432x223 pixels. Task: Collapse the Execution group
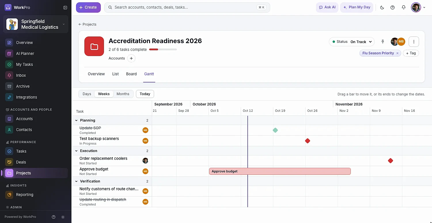[76, 151]
